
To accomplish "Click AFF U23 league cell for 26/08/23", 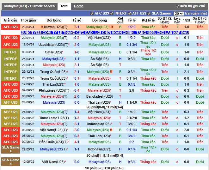I will [x=10, y=102].
